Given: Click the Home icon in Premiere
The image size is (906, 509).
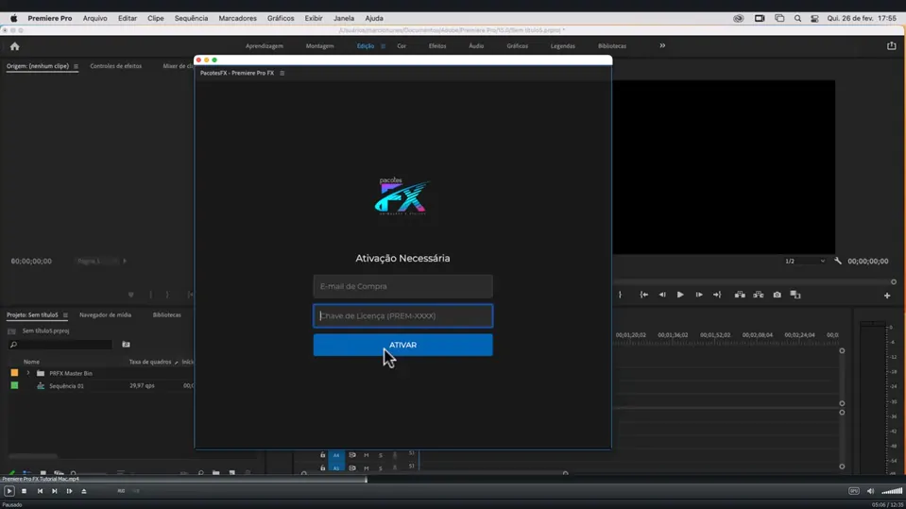Looking at the screenshot, I should pyautogui.click(x=14, y=45).
